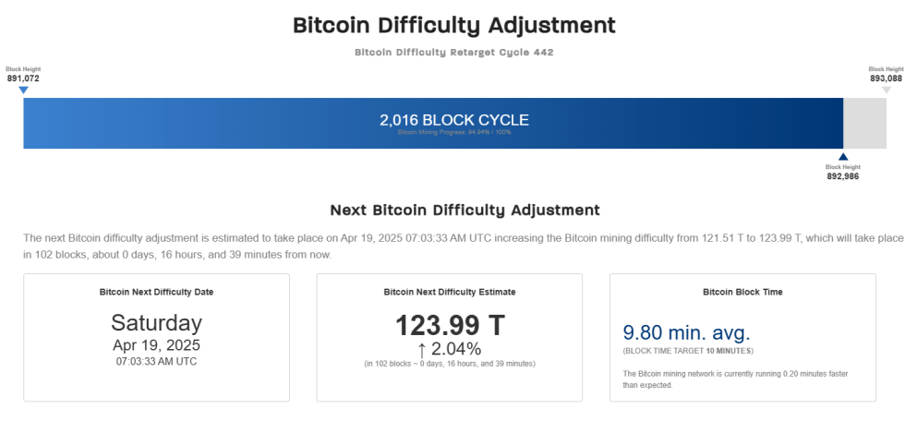Click the filled blue part of the progress bar
This screenshot has height=433, width=905.
coord(231,124)
